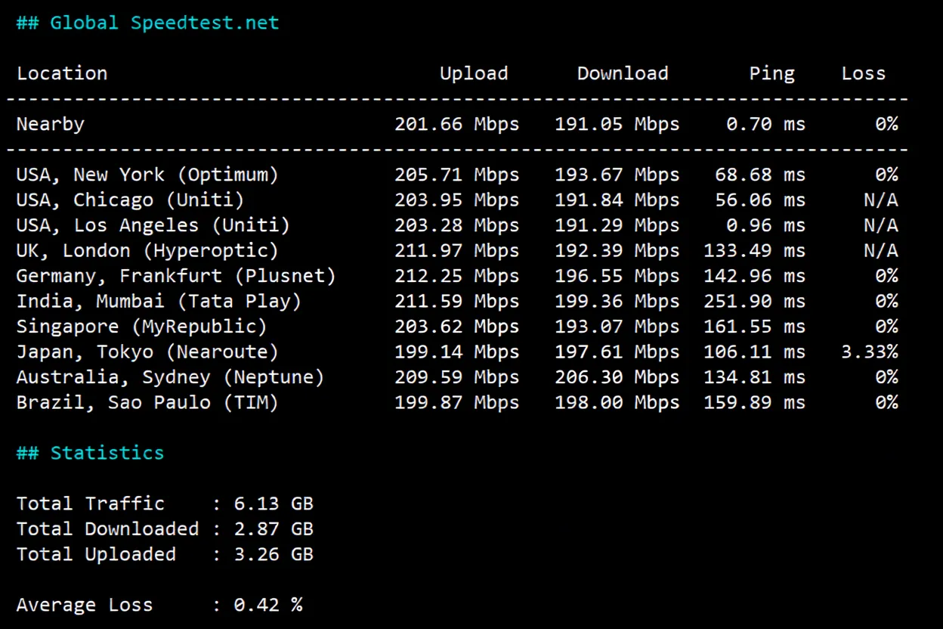Image resolution: width=943 pixels, height=629 pixels.
Task: Select the Germany, Frankfurt (Plusnet) row
Action: (175, 275)
